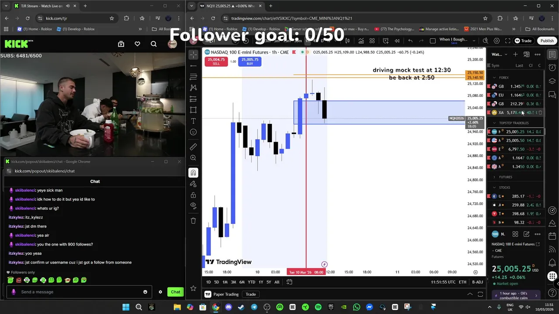Open watchlist advanced view icon
Screen dimensions: 559x314
[526, 55]
